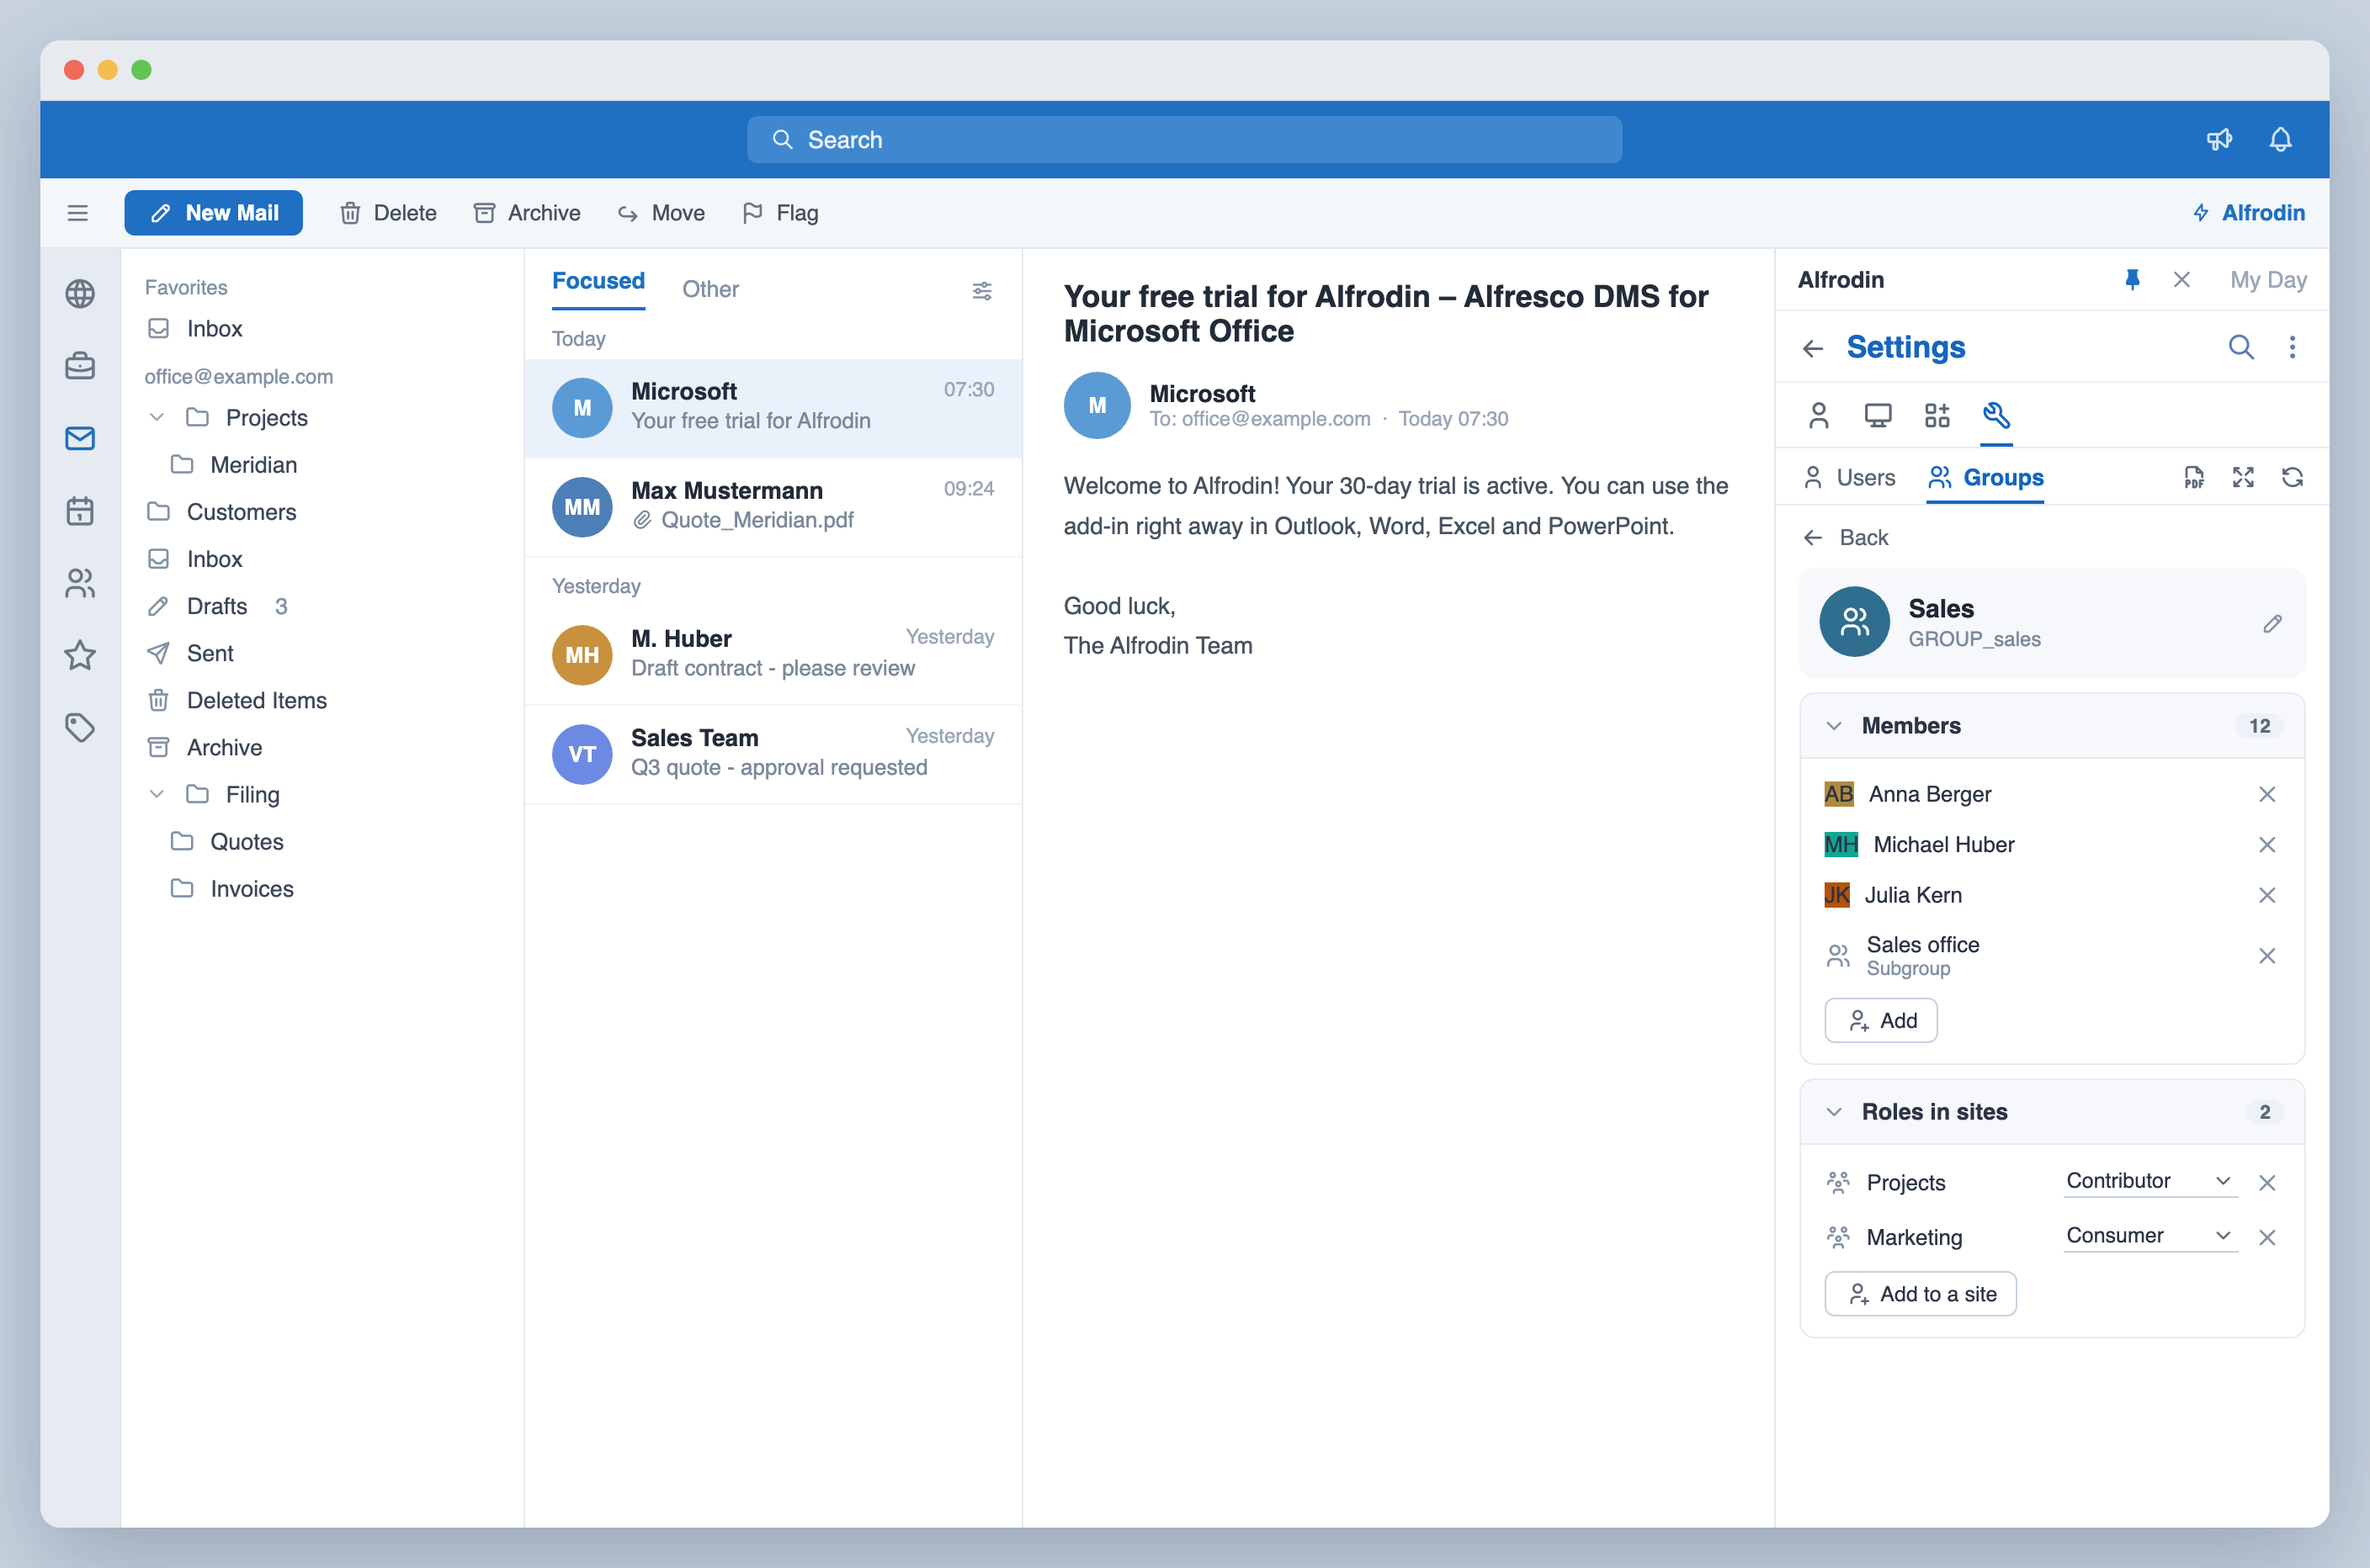Open the Sales Team Q3 quote email

tap(773, 753)
